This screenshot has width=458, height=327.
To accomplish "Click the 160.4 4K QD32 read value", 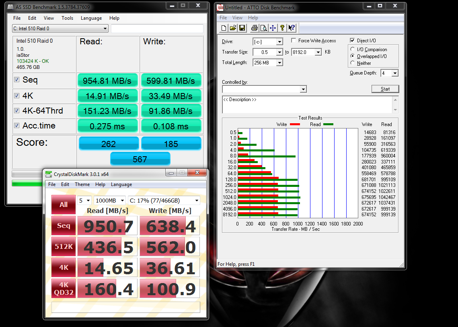I will pos(107,289).
